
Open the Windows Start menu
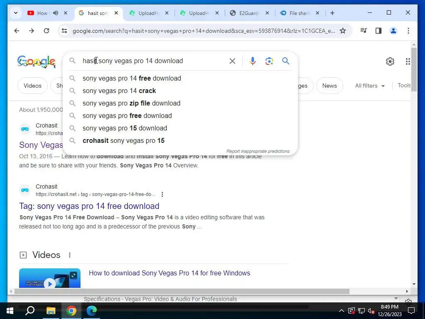[x=10, y=311]
